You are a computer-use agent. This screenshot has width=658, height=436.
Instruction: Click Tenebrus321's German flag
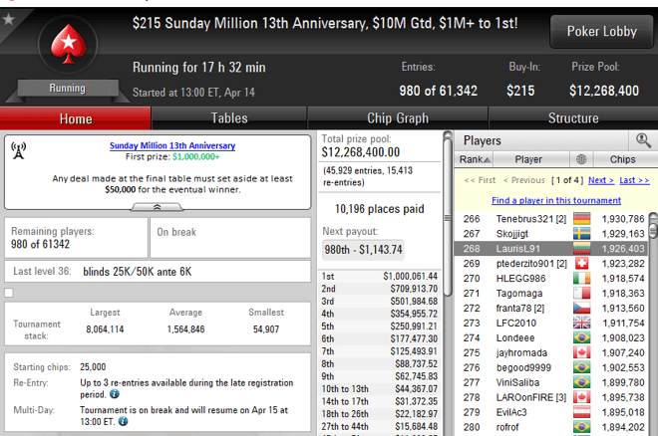581,219
